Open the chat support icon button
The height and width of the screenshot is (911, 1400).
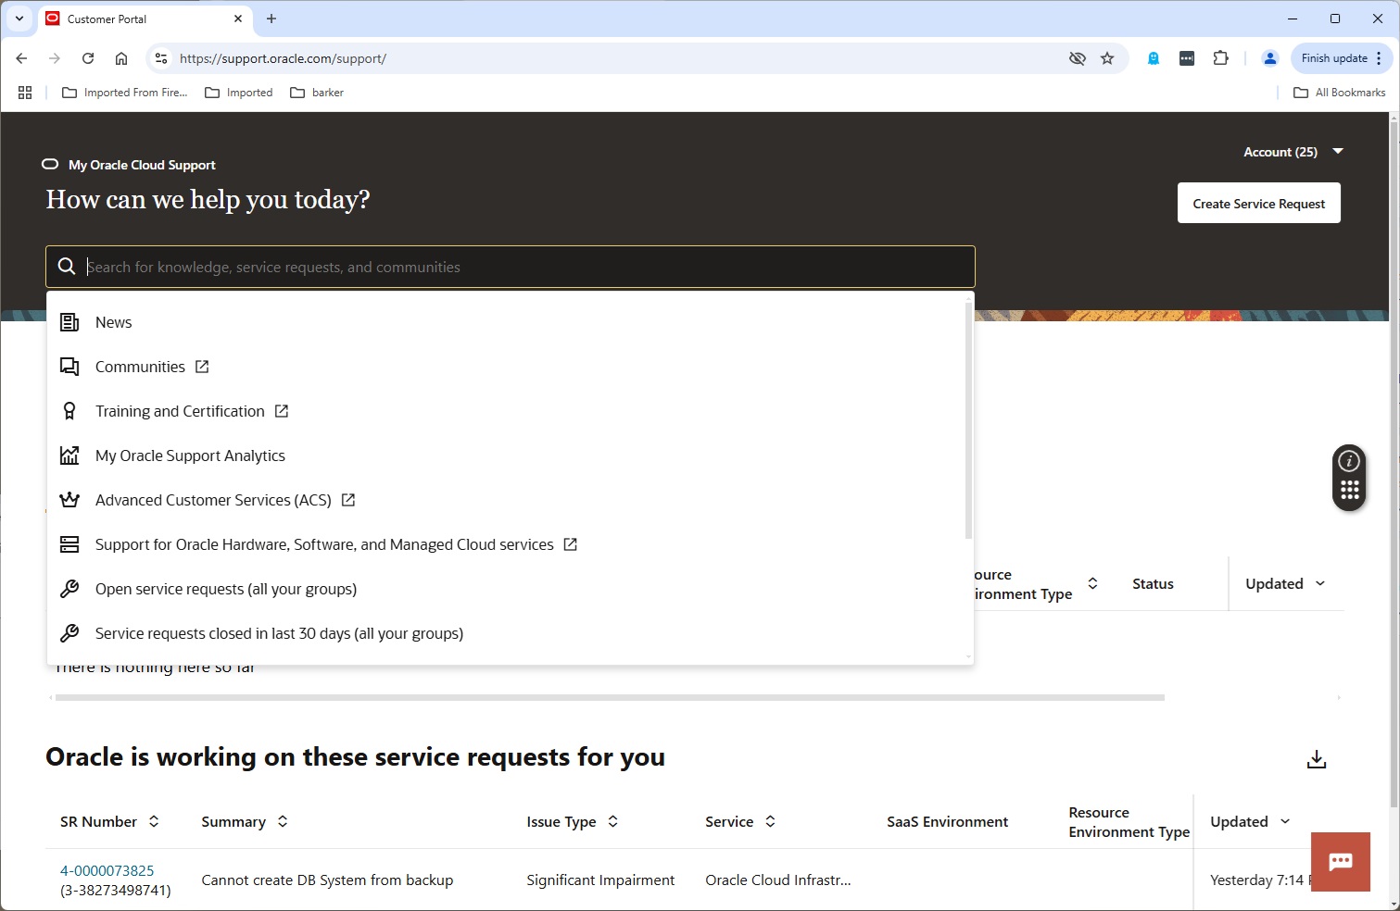click(x=1340, y=862)
